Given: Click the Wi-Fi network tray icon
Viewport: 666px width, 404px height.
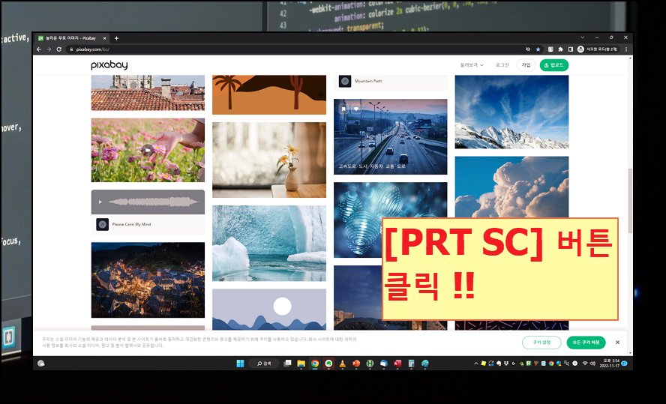Looking at the screenshot, I should point(585,364).
